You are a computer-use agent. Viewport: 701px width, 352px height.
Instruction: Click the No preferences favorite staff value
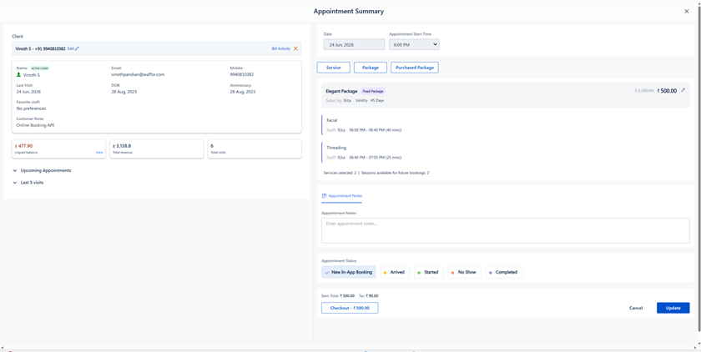(x=32, y=108)
